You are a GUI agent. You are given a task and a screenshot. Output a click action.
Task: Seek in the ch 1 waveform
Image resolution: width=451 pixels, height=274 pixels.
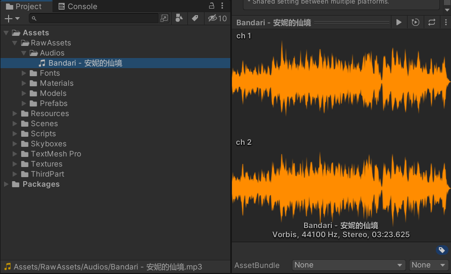click(x=341, y=82)
